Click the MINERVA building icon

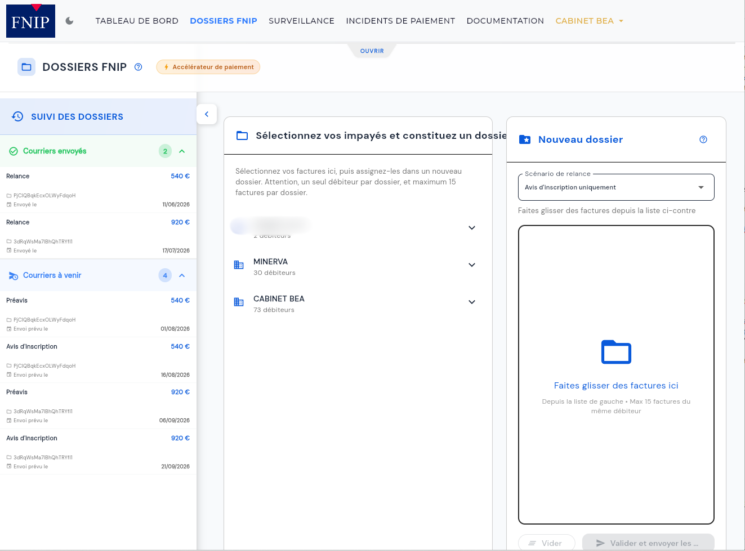pyautogui.click(x=239, y=265)
